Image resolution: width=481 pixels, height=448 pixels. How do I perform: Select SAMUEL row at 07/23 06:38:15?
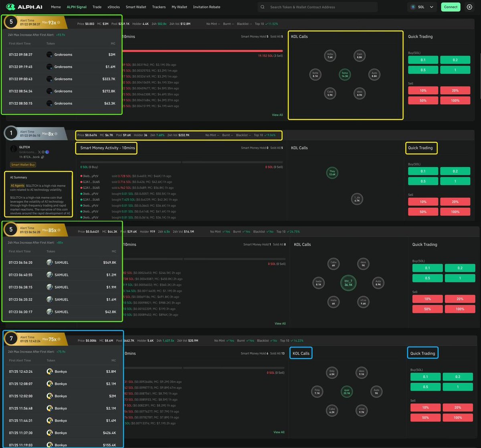coord(62,287)
